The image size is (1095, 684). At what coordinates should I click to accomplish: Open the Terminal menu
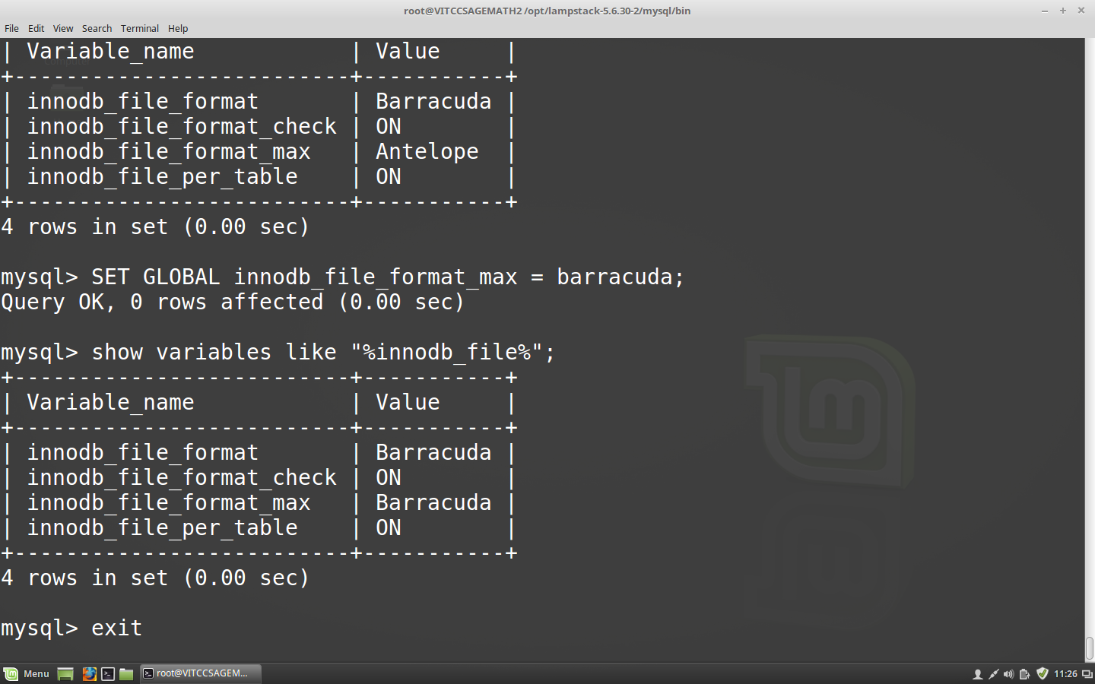[x=139, y=28]
